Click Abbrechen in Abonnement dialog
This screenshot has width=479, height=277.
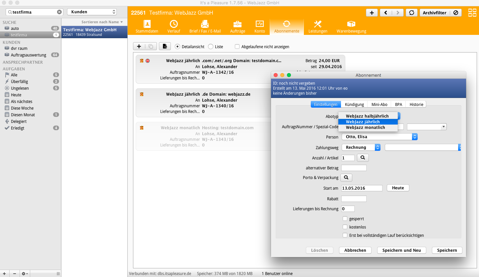pos(355,250)
